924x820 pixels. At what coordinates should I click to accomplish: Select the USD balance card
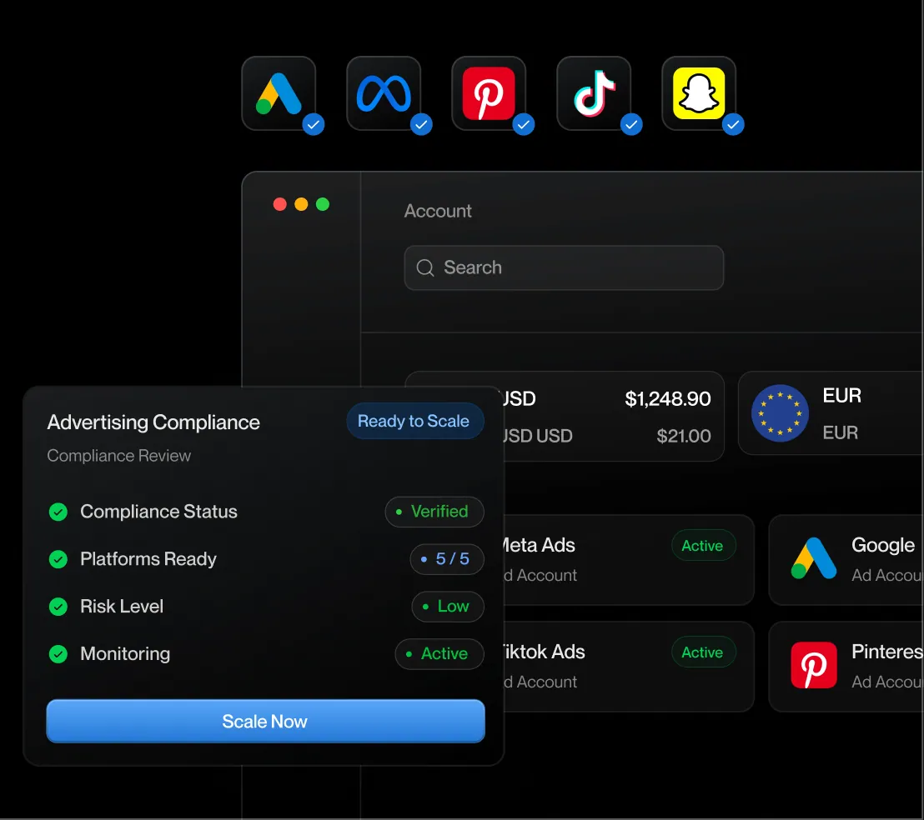[x=613, y=416]
